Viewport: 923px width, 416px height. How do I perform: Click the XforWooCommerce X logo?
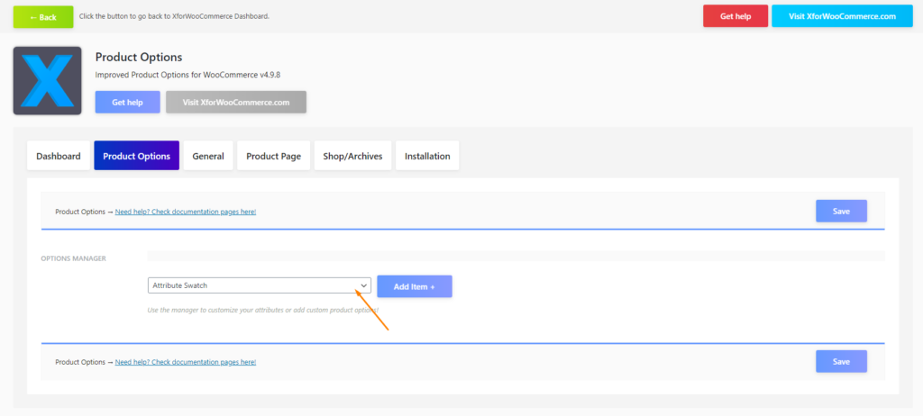click(x=47, y=81)
